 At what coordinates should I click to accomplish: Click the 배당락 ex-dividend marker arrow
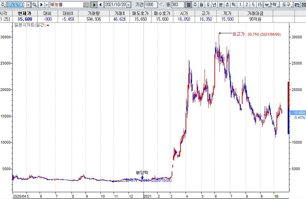pyautogui.click(x=142, y=178)
